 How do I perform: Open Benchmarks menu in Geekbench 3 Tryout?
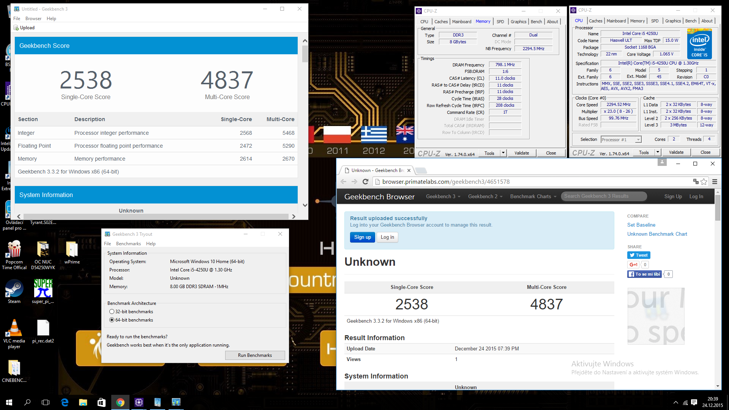coord(128,244)
